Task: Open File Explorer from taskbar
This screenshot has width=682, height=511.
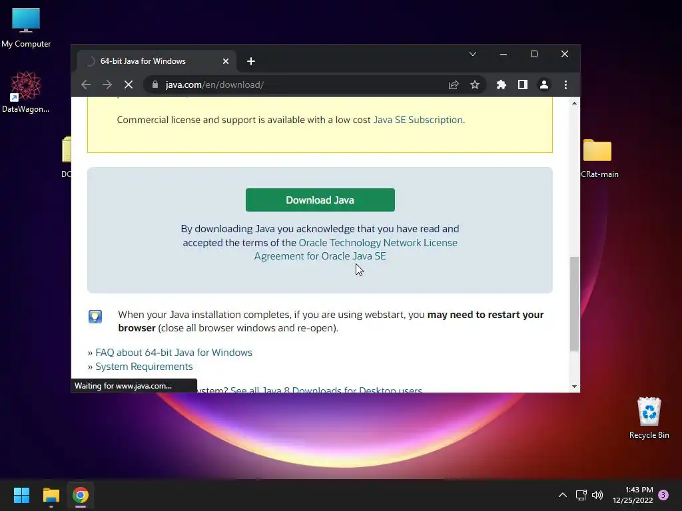Action: [x=51, y=495]
